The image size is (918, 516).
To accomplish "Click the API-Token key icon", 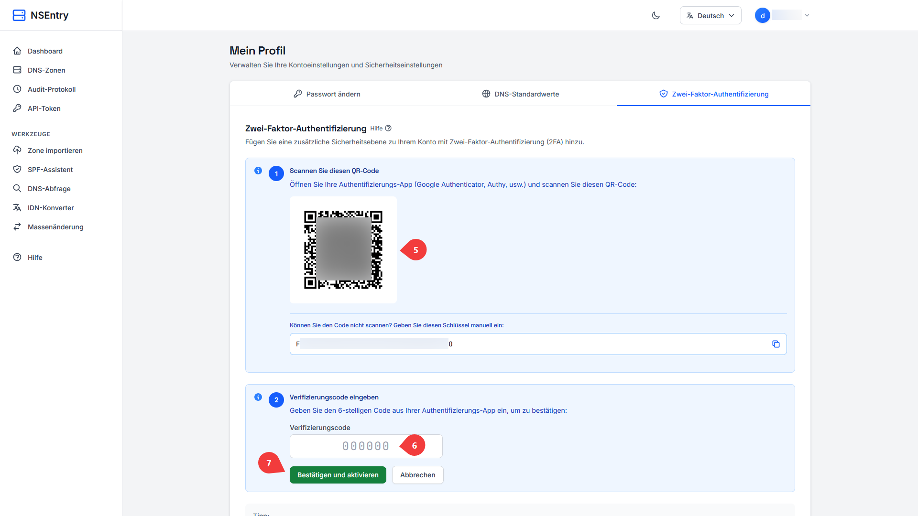I will (x=17, y=108).
